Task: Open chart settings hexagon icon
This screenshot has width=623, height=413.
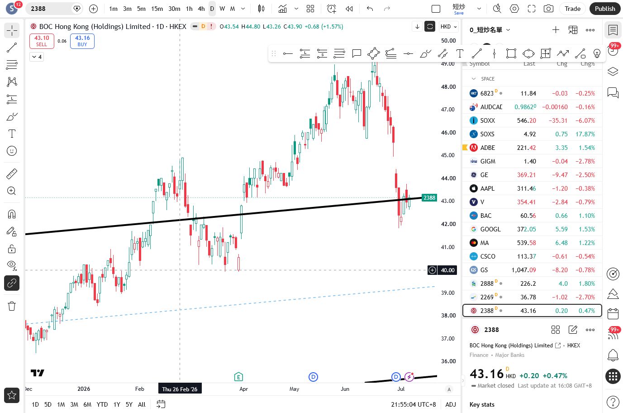Action: click(514, 9)
